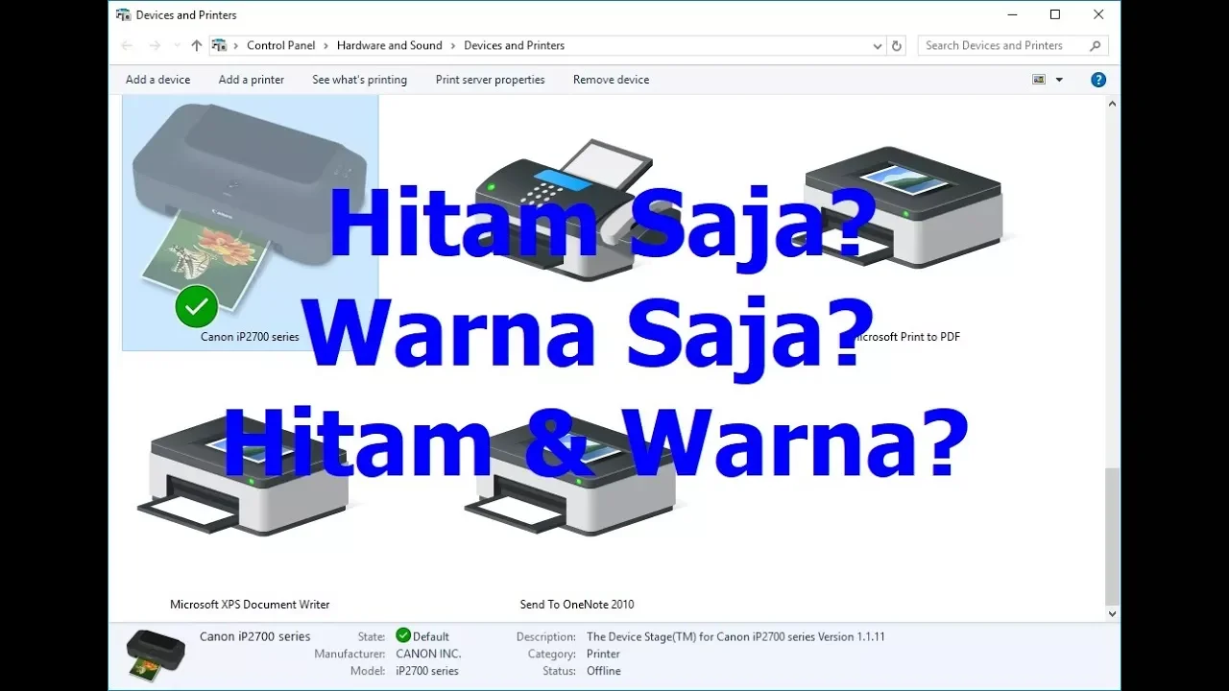Open the address bar history dropdown

click(x=878, y=45)
